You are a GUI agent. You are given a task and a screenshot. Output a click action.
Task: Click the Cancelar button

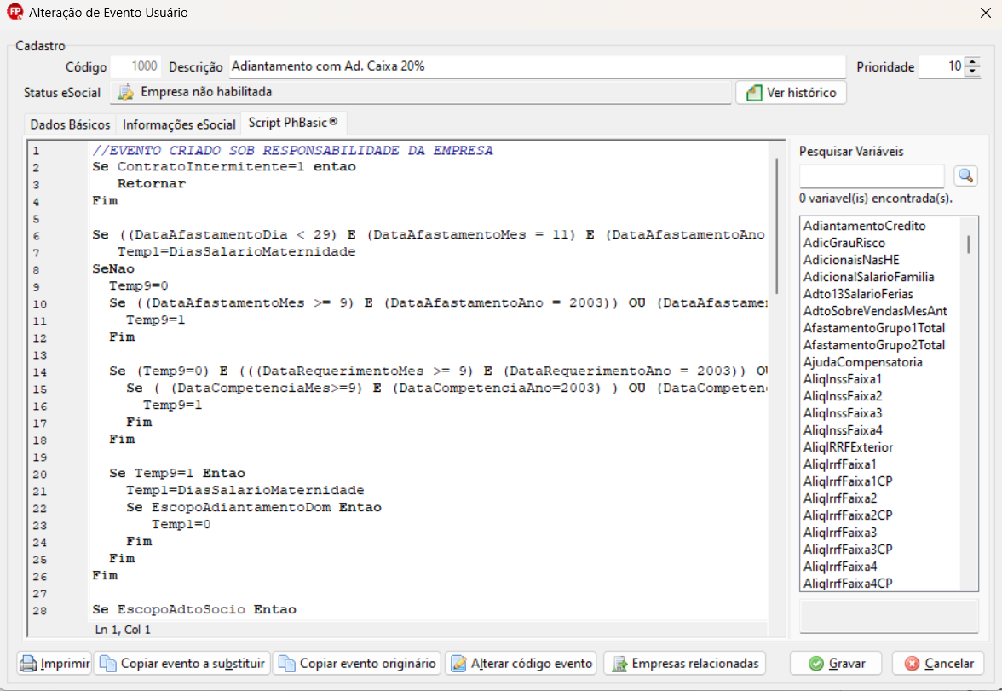(x=938, y=664)
